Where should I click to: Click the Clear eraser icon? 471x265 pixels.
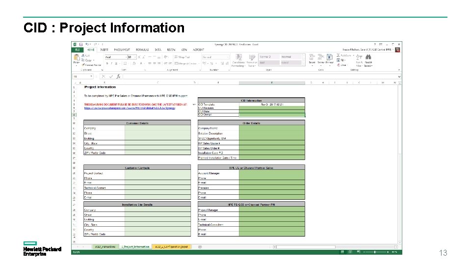pos(338,65)
